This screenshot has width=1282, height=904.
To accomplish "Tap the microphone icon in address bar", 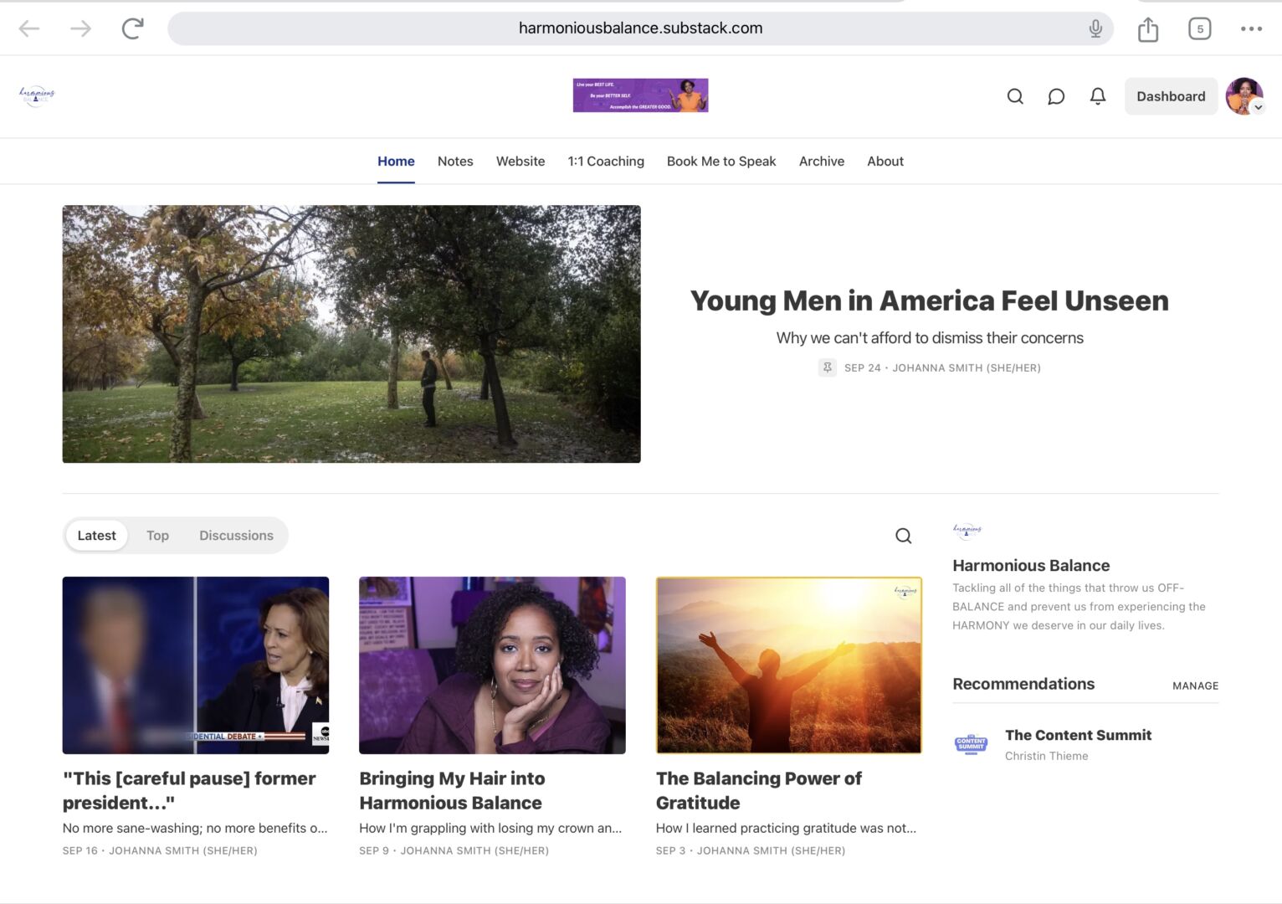I will coord(1095,28).
